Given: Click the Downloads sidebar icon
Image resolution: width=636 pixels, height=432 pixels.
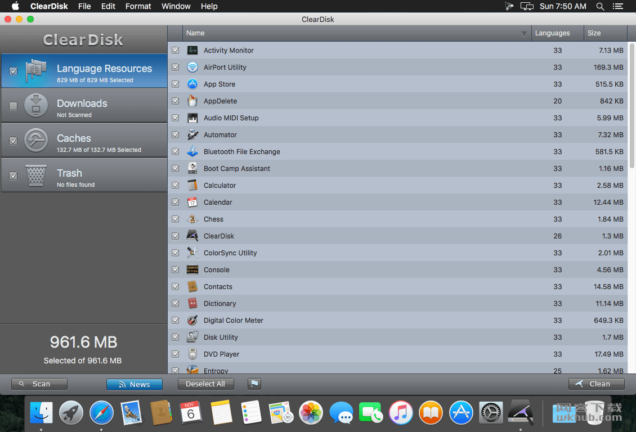Looking at the screenshot, I should pyautogui.click(x=36, y=105).
